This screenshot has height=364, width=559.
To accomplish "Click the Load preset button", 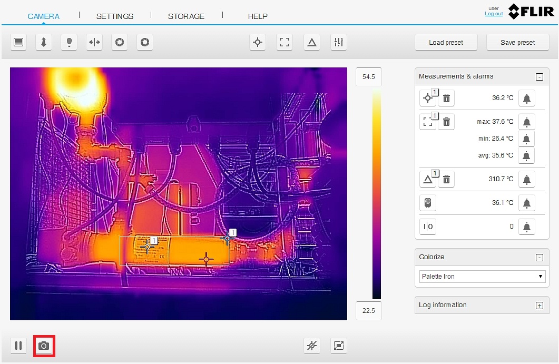I will (x=446, y=43).
